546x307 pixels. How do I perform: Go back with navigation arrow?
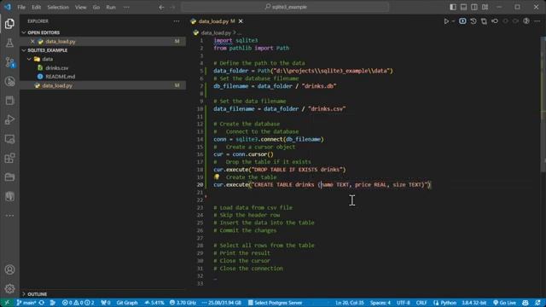pos(161,7)
